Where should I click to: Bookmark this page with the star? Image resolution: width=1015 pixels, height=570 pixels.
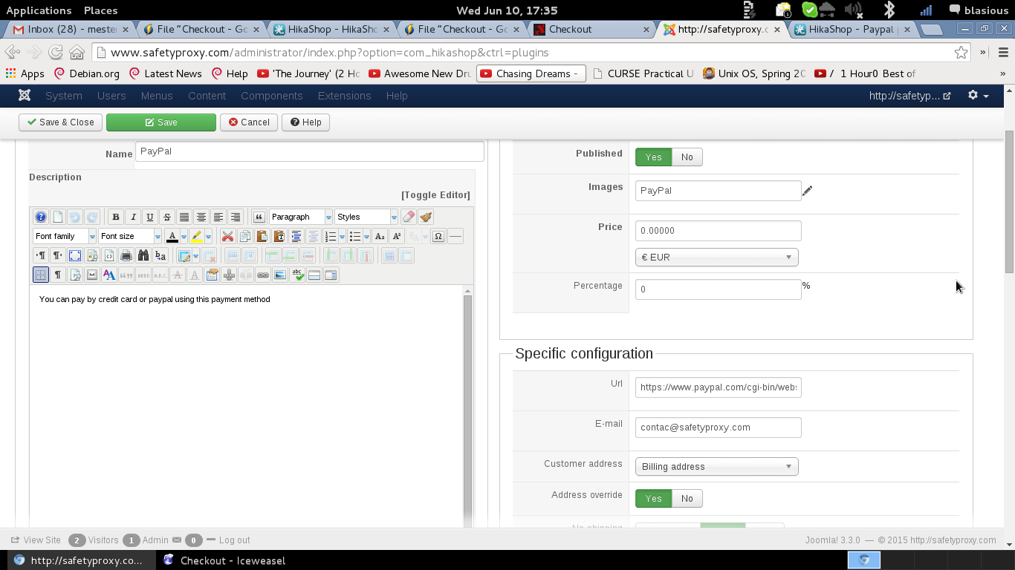[962, 53]
